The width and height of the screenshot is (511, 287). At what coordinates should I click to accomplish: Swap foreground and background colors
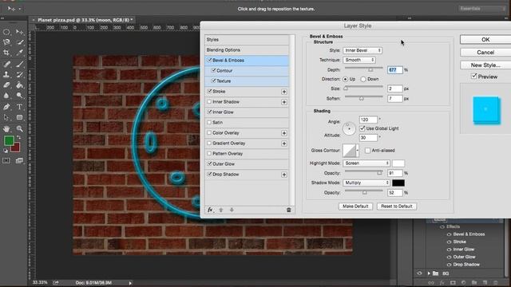(x=18, y=138)
